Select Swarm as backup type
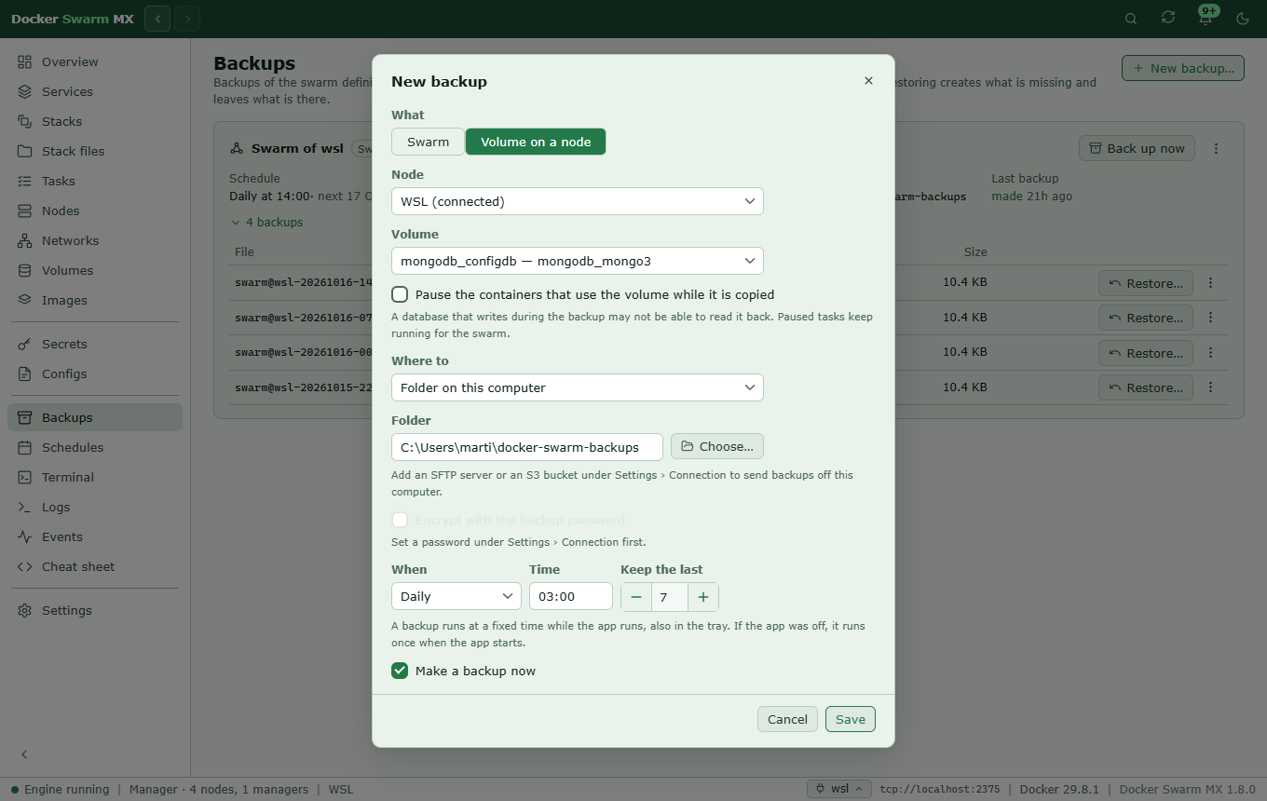This screenshot has width=1267, height=801. (428, 142)
